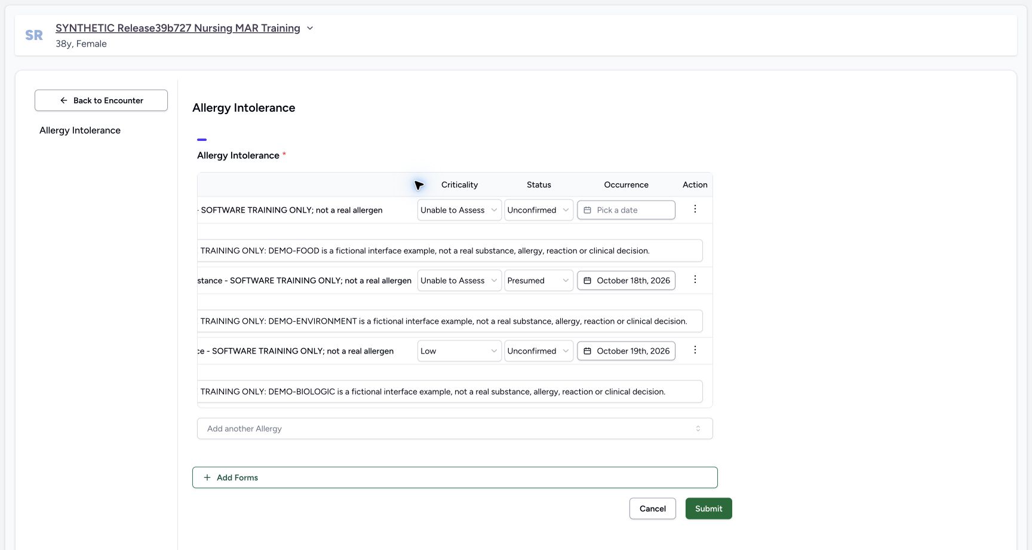Click the Criticality column header
Screen dimensions: 1032x550
pos(459,185)
